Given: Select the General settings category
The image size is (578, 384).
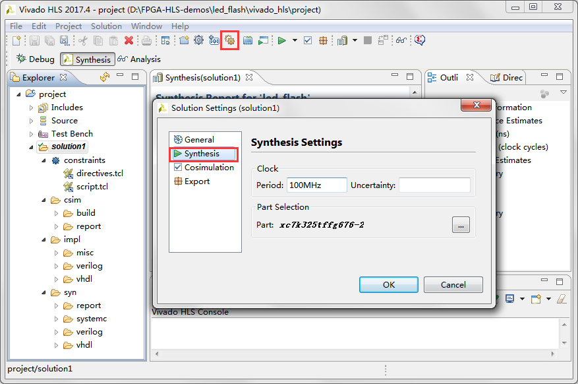Looking at the screenshot, I should tap(199, 140).
